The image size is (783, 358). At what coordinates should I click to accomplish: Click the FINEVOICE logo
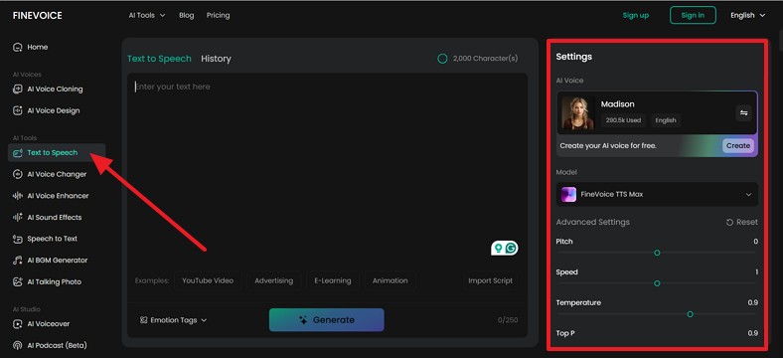tap(38, 16)
